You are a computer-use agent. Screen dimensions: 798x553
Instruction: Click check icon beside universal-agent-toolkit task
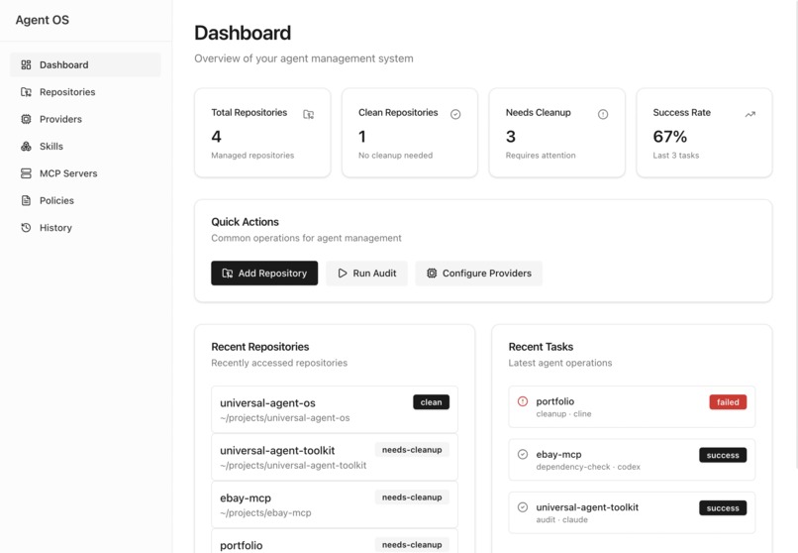click(x=523, y=507)
